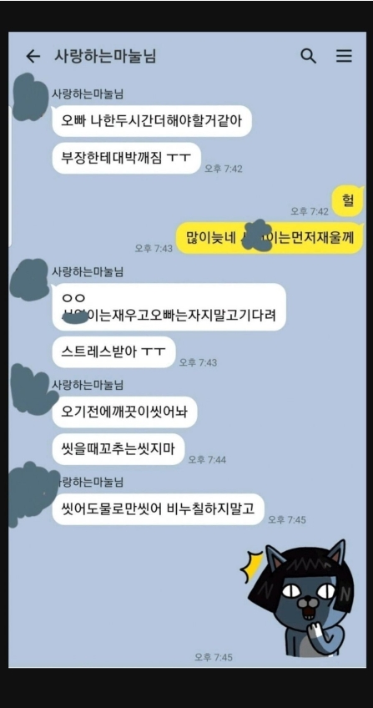Select message 부장한테대박깨짐 ㅜㅜ

click(x=126, y=158)
